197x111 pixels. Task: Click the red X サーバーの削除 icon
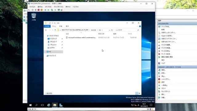click(159, 54)
